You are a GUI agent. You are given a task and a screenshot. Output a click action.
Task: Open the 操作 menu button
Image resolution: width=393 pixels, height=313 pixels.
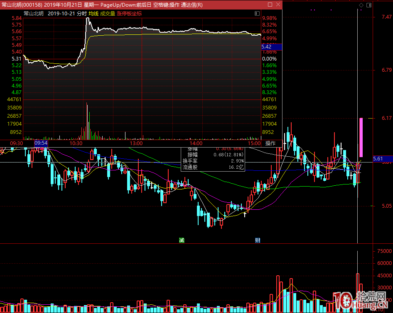tap(270, 143)
